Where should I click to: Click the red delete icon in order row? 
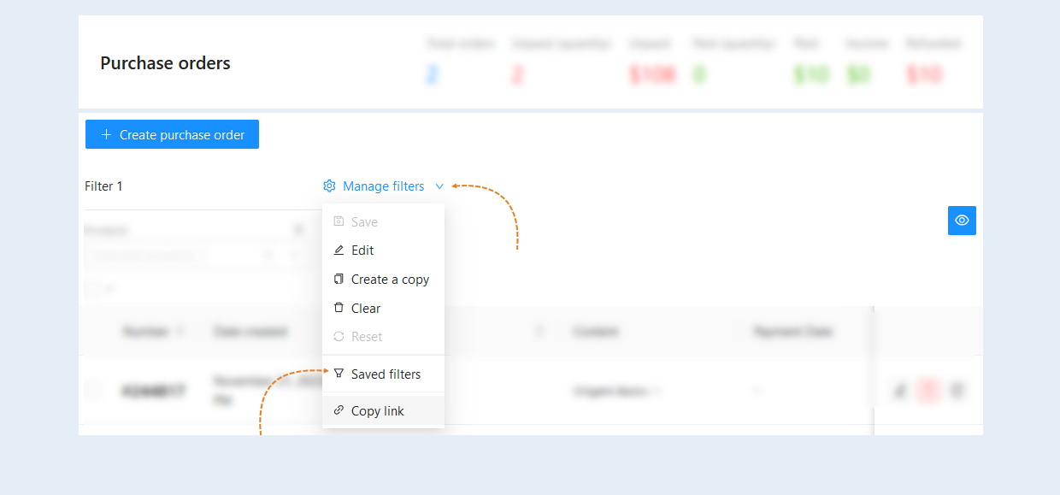tap(927, 391)
